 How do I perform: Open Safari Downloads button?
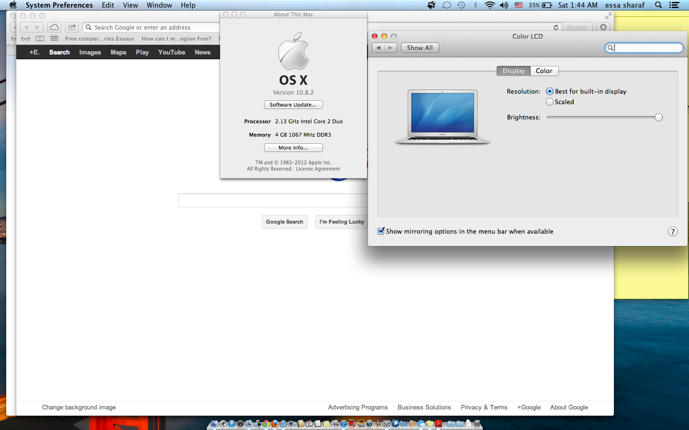[603, 27]
